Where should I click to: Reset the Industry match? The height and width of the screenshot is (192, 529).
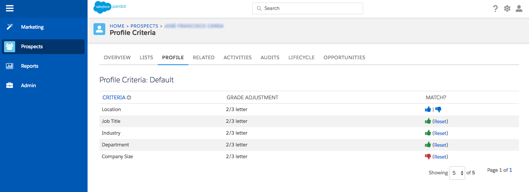tap(440, 133)
